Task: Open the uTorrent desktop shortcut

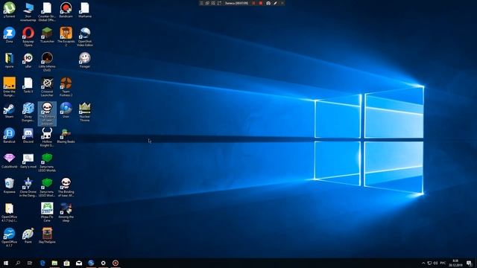Action: coord(9,10)
